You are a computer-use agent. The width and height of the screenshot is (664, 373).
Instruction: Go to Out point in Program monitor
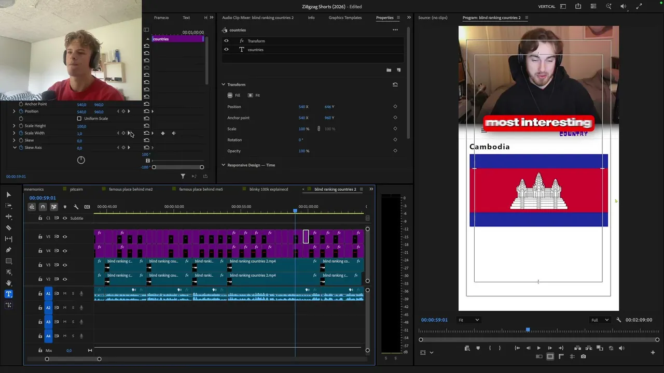point(561,348)
